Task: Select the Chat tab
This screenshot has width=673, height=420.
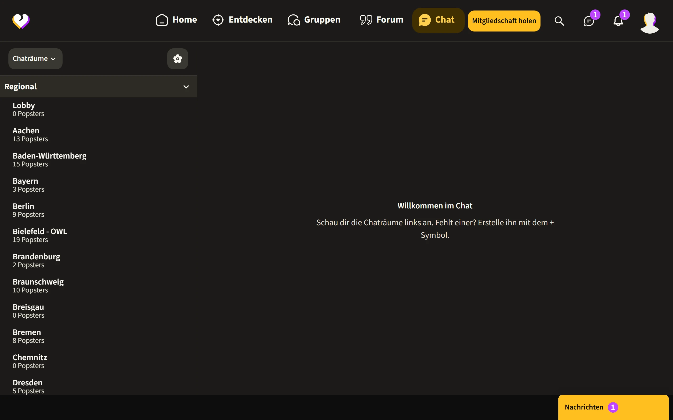Action: (x=438, y=20)
